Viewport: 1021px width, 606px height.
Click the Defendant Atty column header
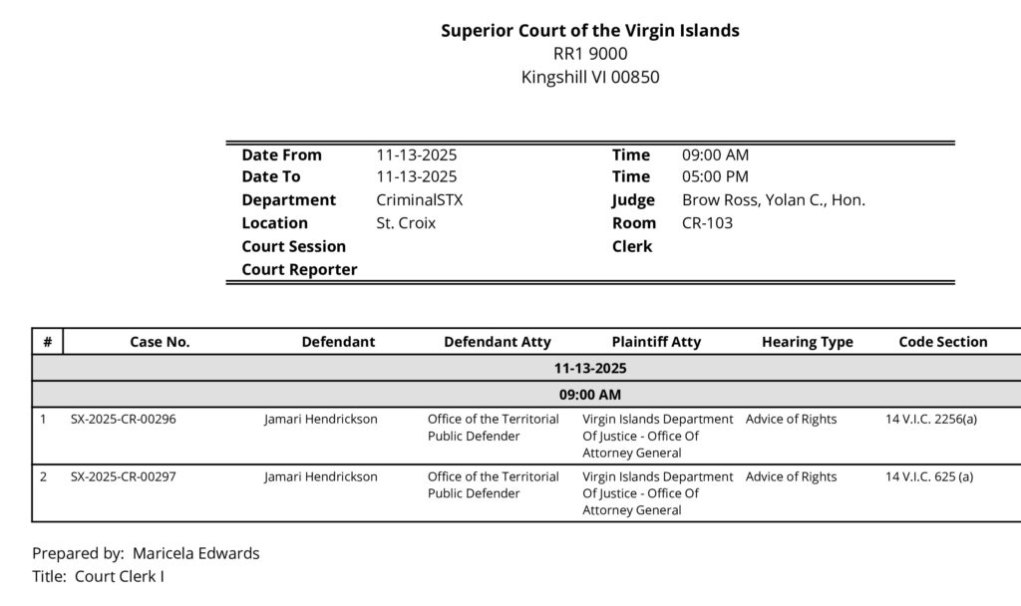click(x=497, y=342)
